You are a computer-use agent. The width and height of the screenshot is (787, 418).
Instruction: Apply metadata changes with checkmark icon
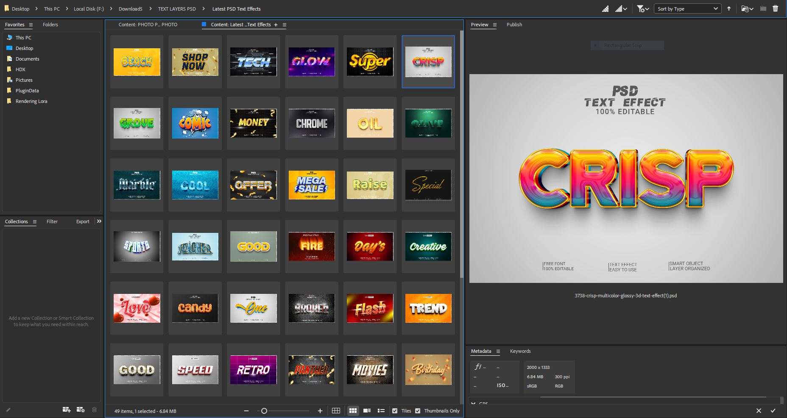coord(773,411)
